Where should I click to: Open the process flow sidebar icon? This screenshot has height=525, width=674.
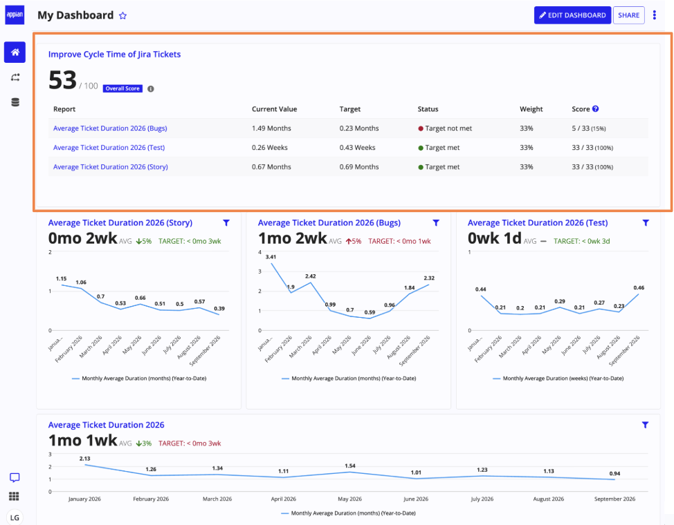(15, 77)
